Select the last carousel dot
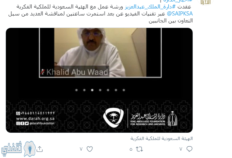Image resolution: width=232 pixels, height=158 pixels. pos(124,90)
